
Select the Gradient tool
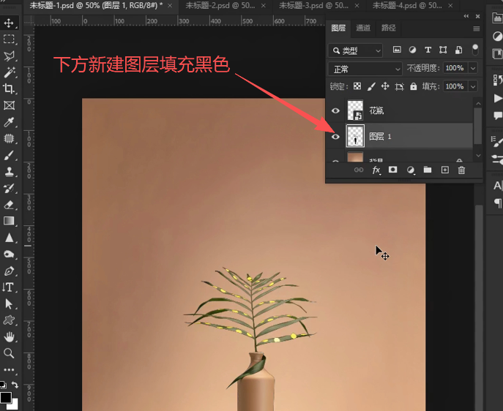pyautogui.click(x=9, y=221)
